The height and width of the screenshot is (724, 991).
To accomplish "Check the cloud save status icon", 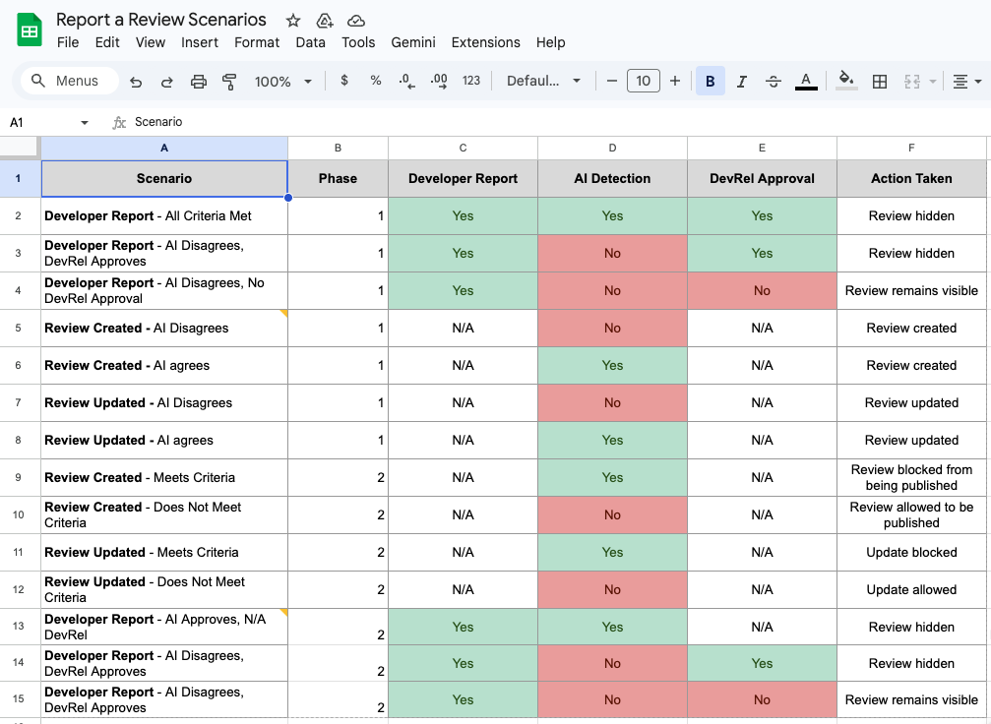I will 356,21.
